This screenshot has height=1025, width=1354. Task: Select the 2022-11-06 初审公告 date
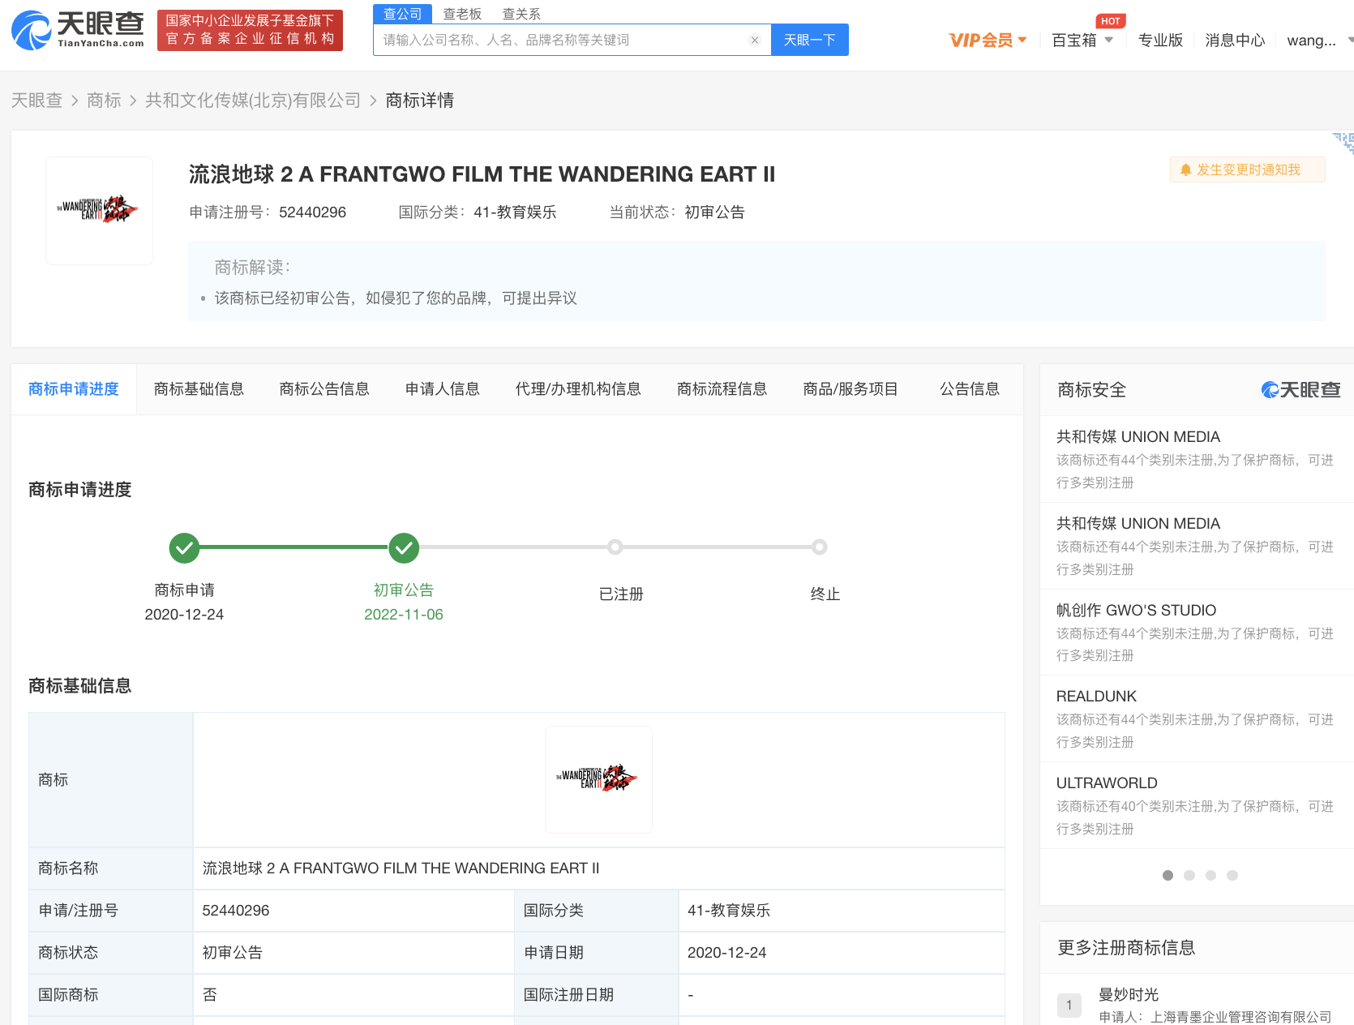point(404,615)
